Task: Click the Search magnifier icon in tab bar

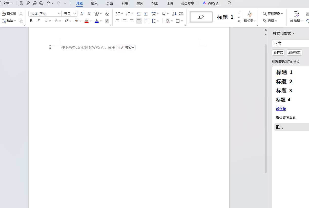Action: coord(230,3)
